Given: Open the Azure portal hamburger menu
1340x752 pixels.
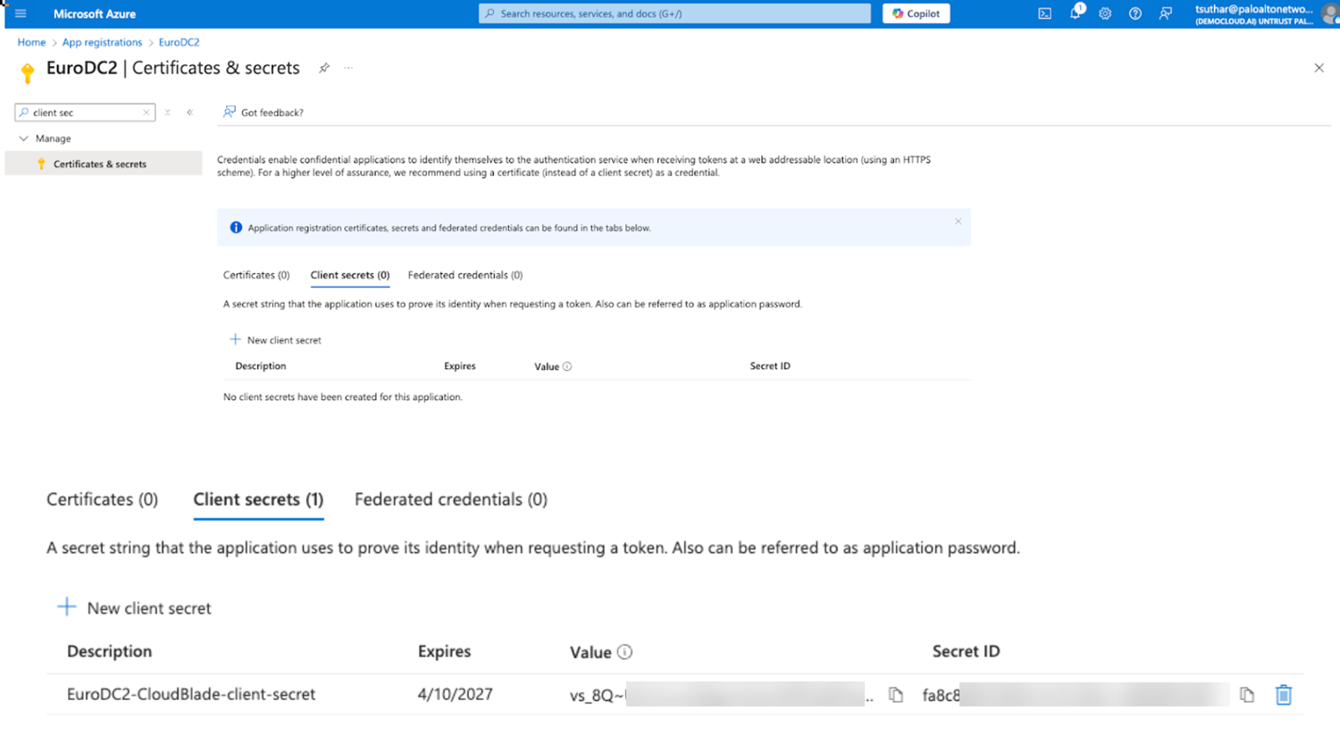Looking at the screenshot, I should click(x=21, y=13).
